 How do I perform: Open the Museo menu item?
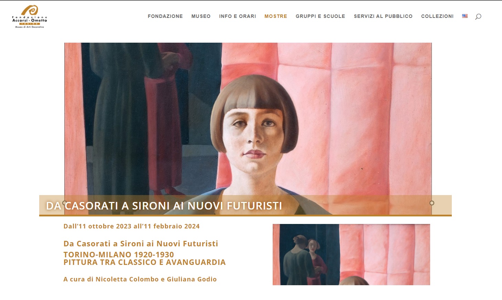tap(201, 16)
